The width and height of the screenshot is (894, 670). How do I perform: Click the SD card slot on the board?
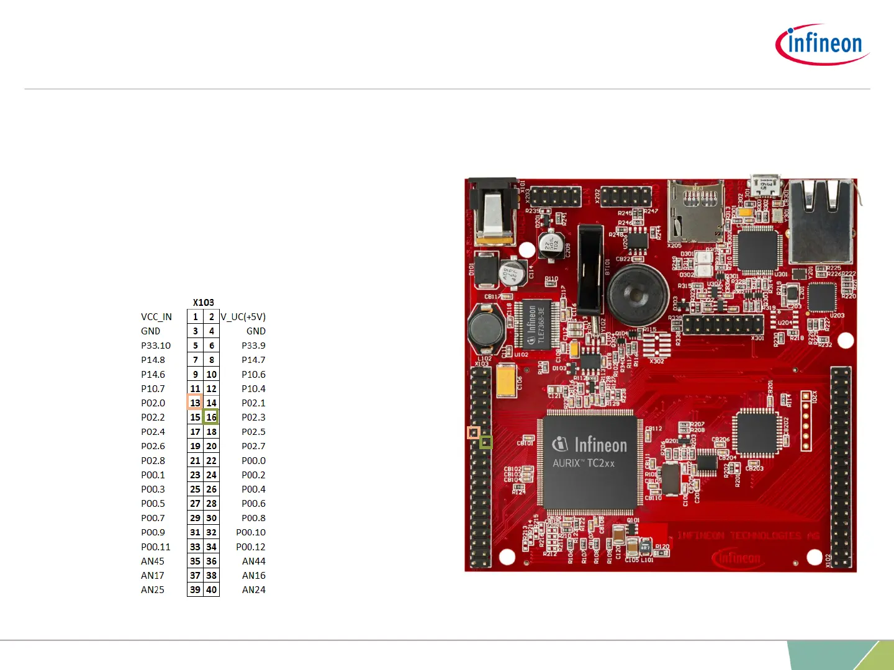(695, 212)
